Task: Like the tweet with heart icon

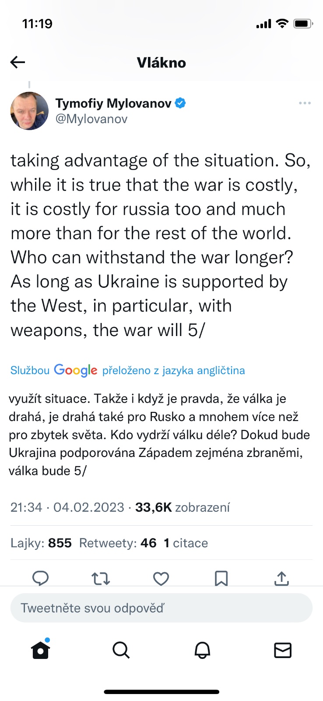Action: pos(161,578)
